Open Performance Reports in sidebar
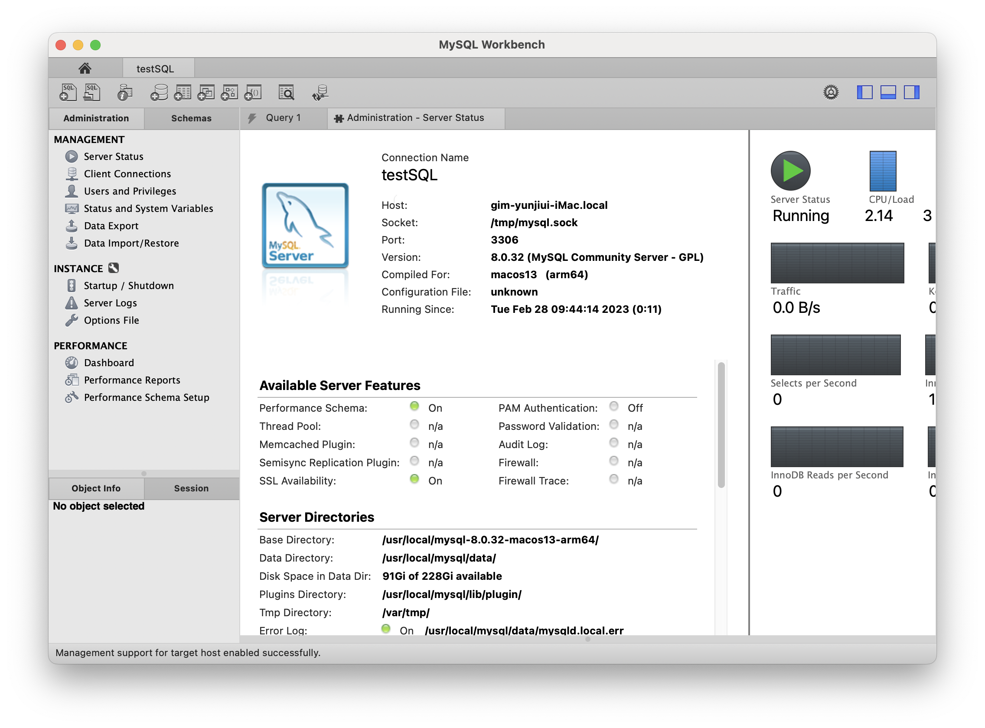 tap(132, 380)
